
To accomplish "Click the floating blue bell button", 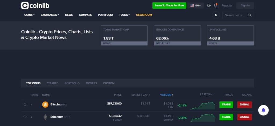I will [x=263, y=110].
